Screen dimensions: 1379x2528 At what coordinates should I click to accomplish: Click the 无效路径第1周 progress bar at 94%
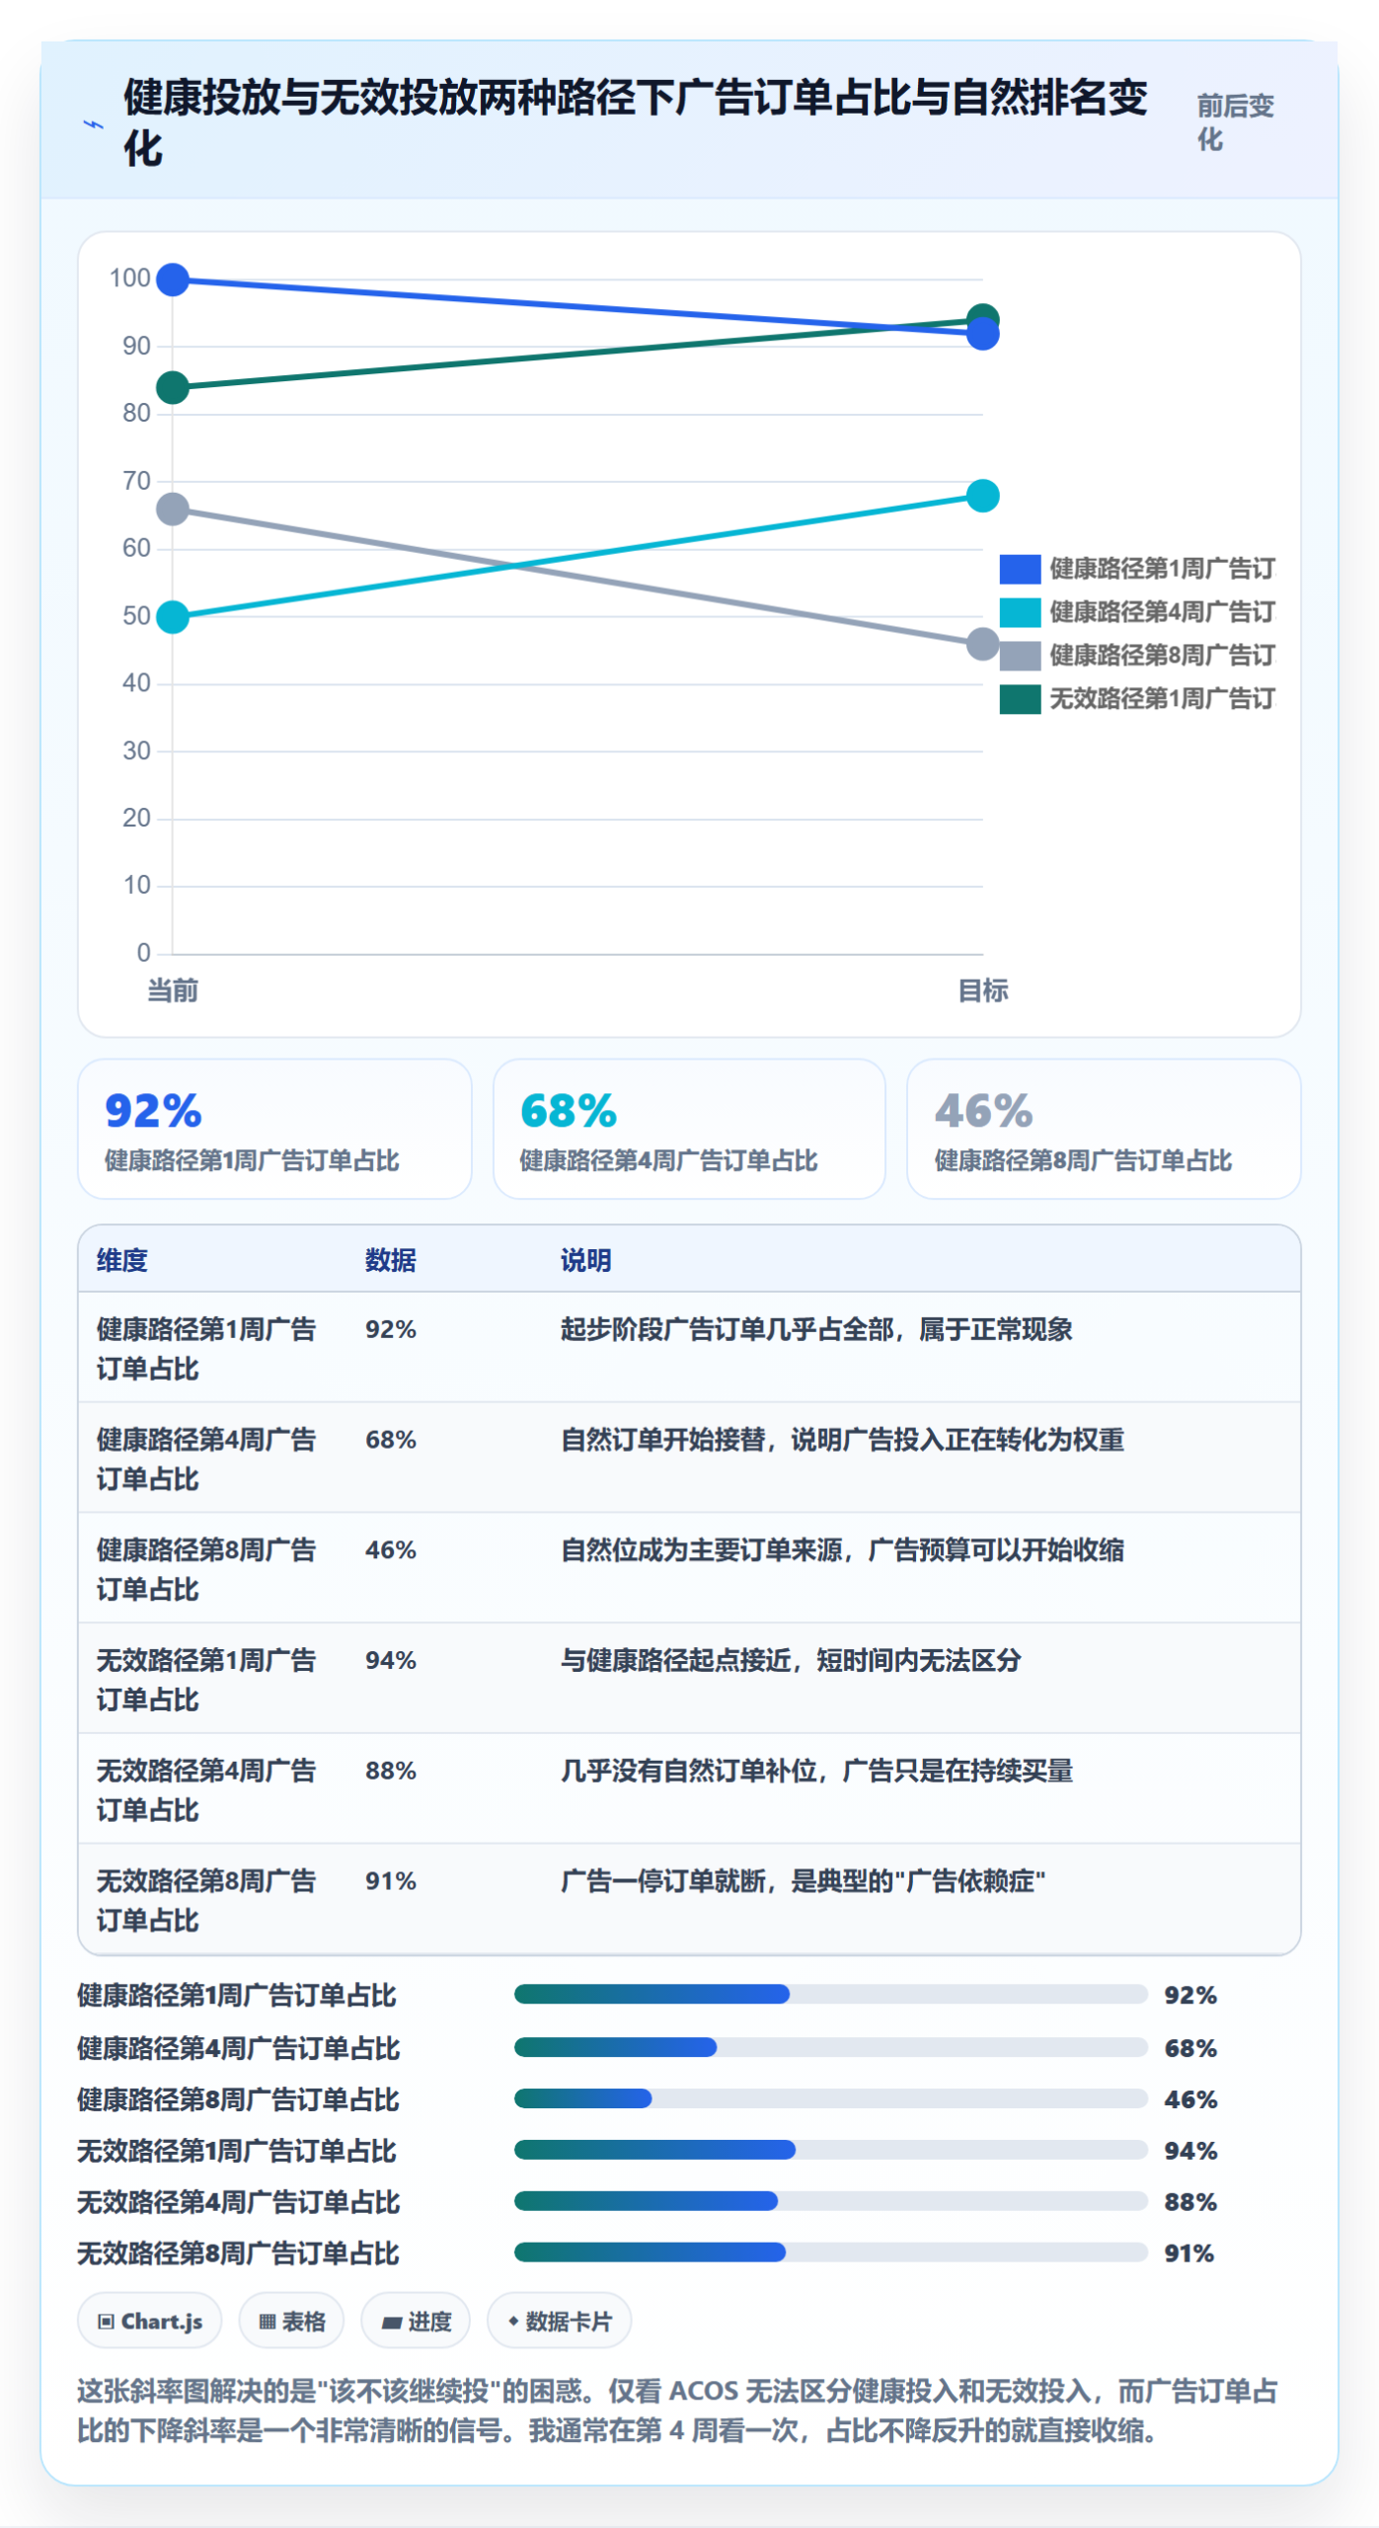click(830, 2150)
